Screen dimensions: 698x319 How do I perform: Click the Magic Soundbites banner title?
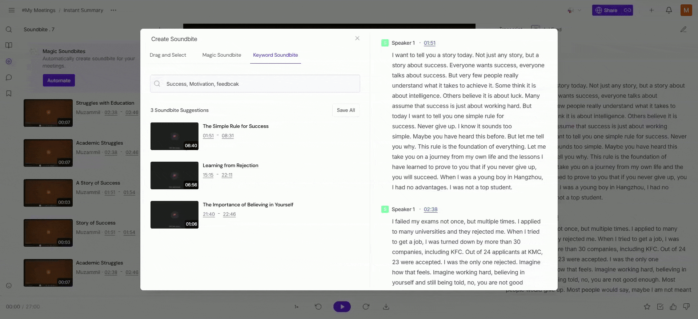click(x=64, y=51)
